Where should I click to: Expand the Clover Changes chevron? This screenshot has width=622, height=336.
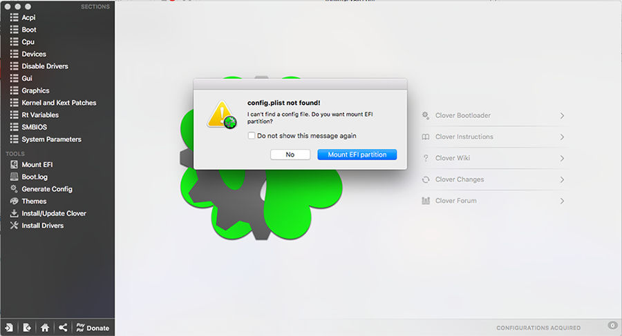coord(562,180)
